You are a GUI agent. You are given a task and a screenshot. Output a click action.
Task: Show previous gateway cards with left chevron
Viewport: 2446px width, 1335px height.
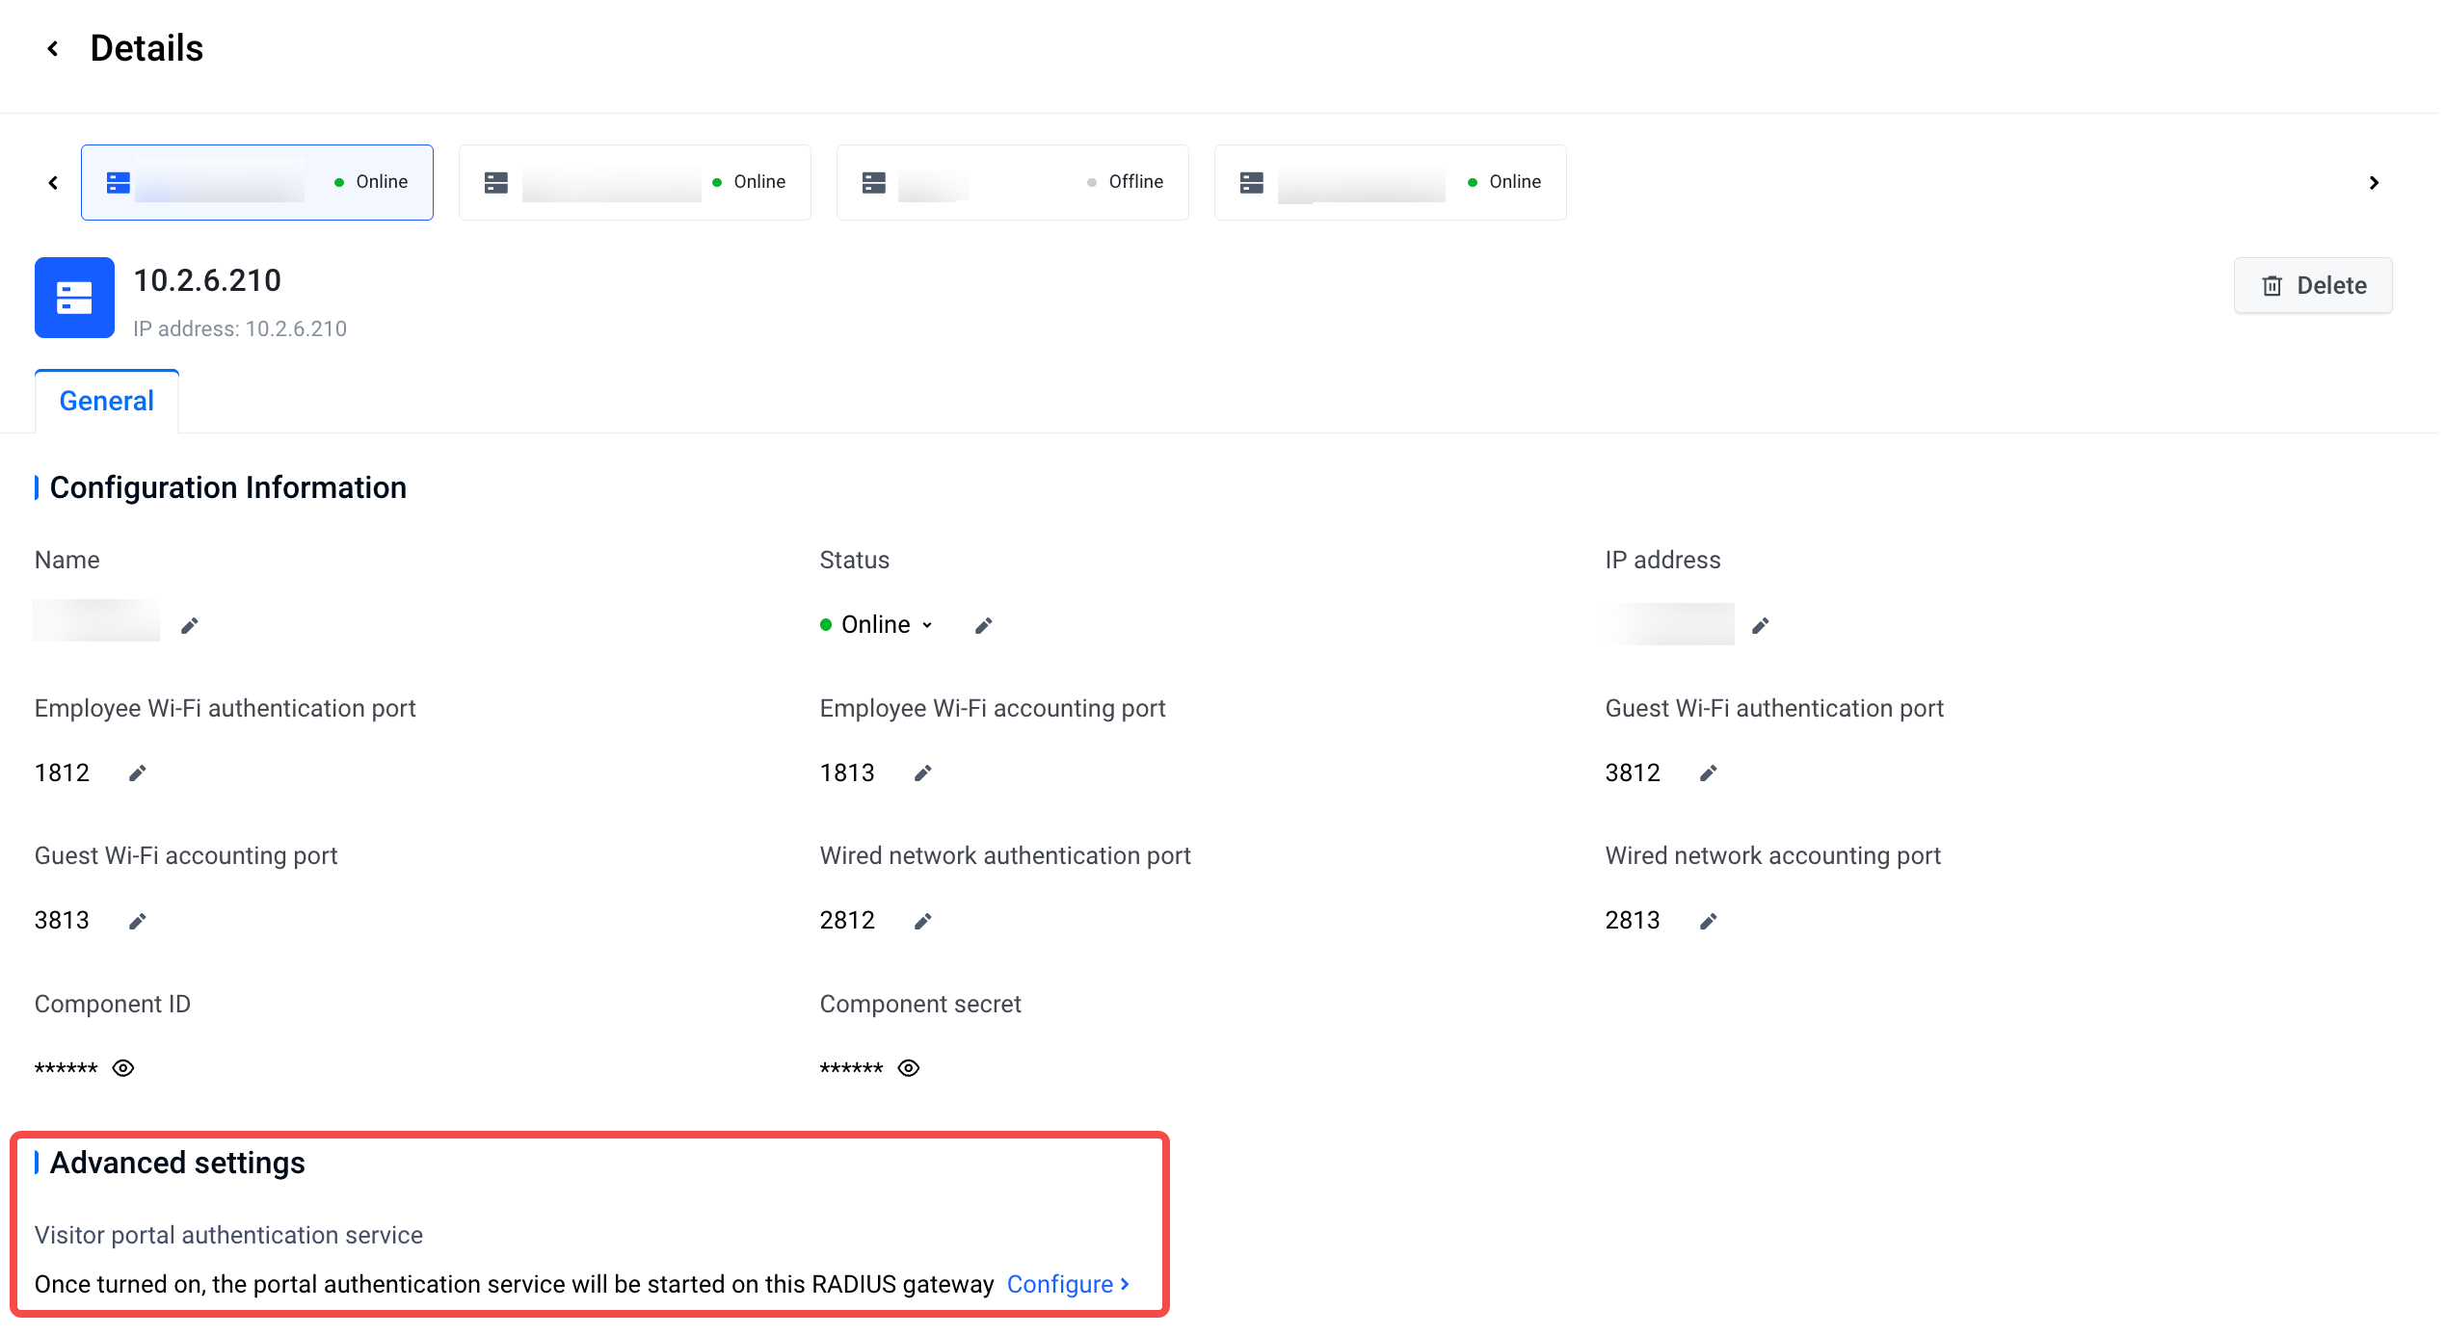[53, 183]
